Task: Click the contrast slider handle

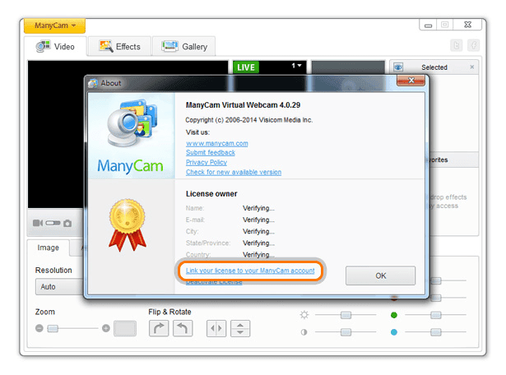Action: [346, 332]
